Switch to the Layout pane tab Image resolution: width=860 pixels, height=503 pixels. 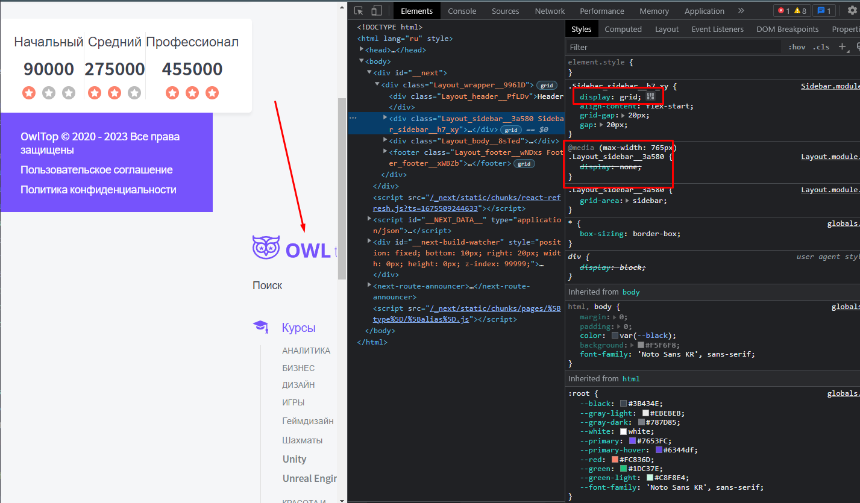coord(667,29)
